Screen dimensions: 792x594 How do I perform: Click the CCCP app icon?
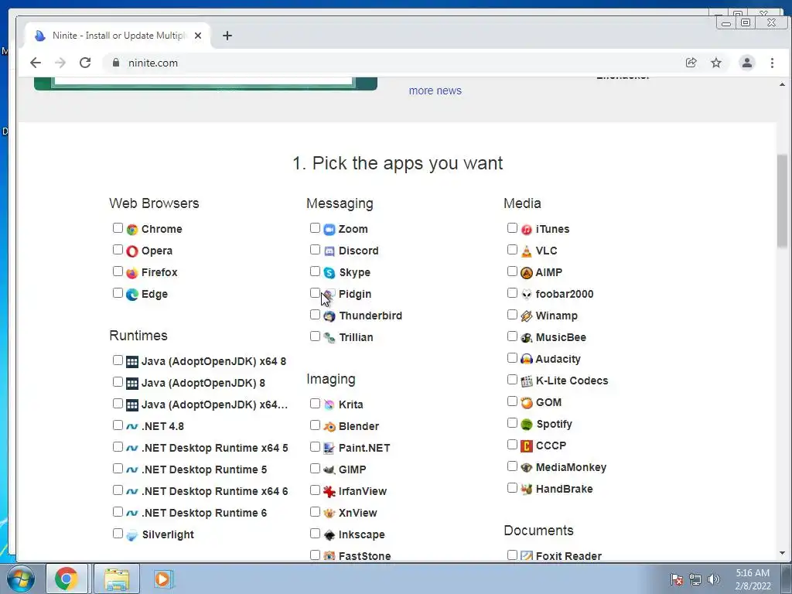526,446
